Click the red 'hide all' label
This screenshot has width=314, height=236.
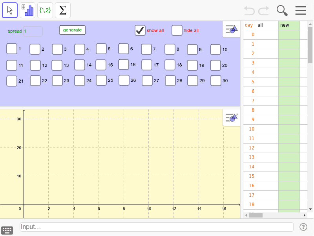[191, 30]
